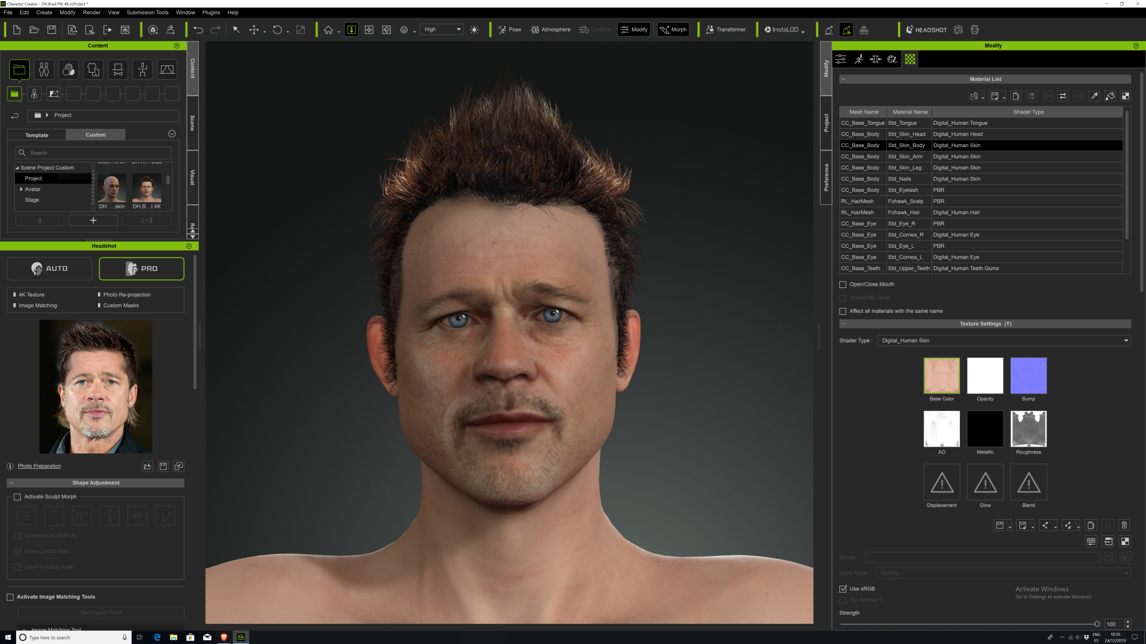Check Affect all materials with same name
This screenshot has width=1146, height=644.
842,311
